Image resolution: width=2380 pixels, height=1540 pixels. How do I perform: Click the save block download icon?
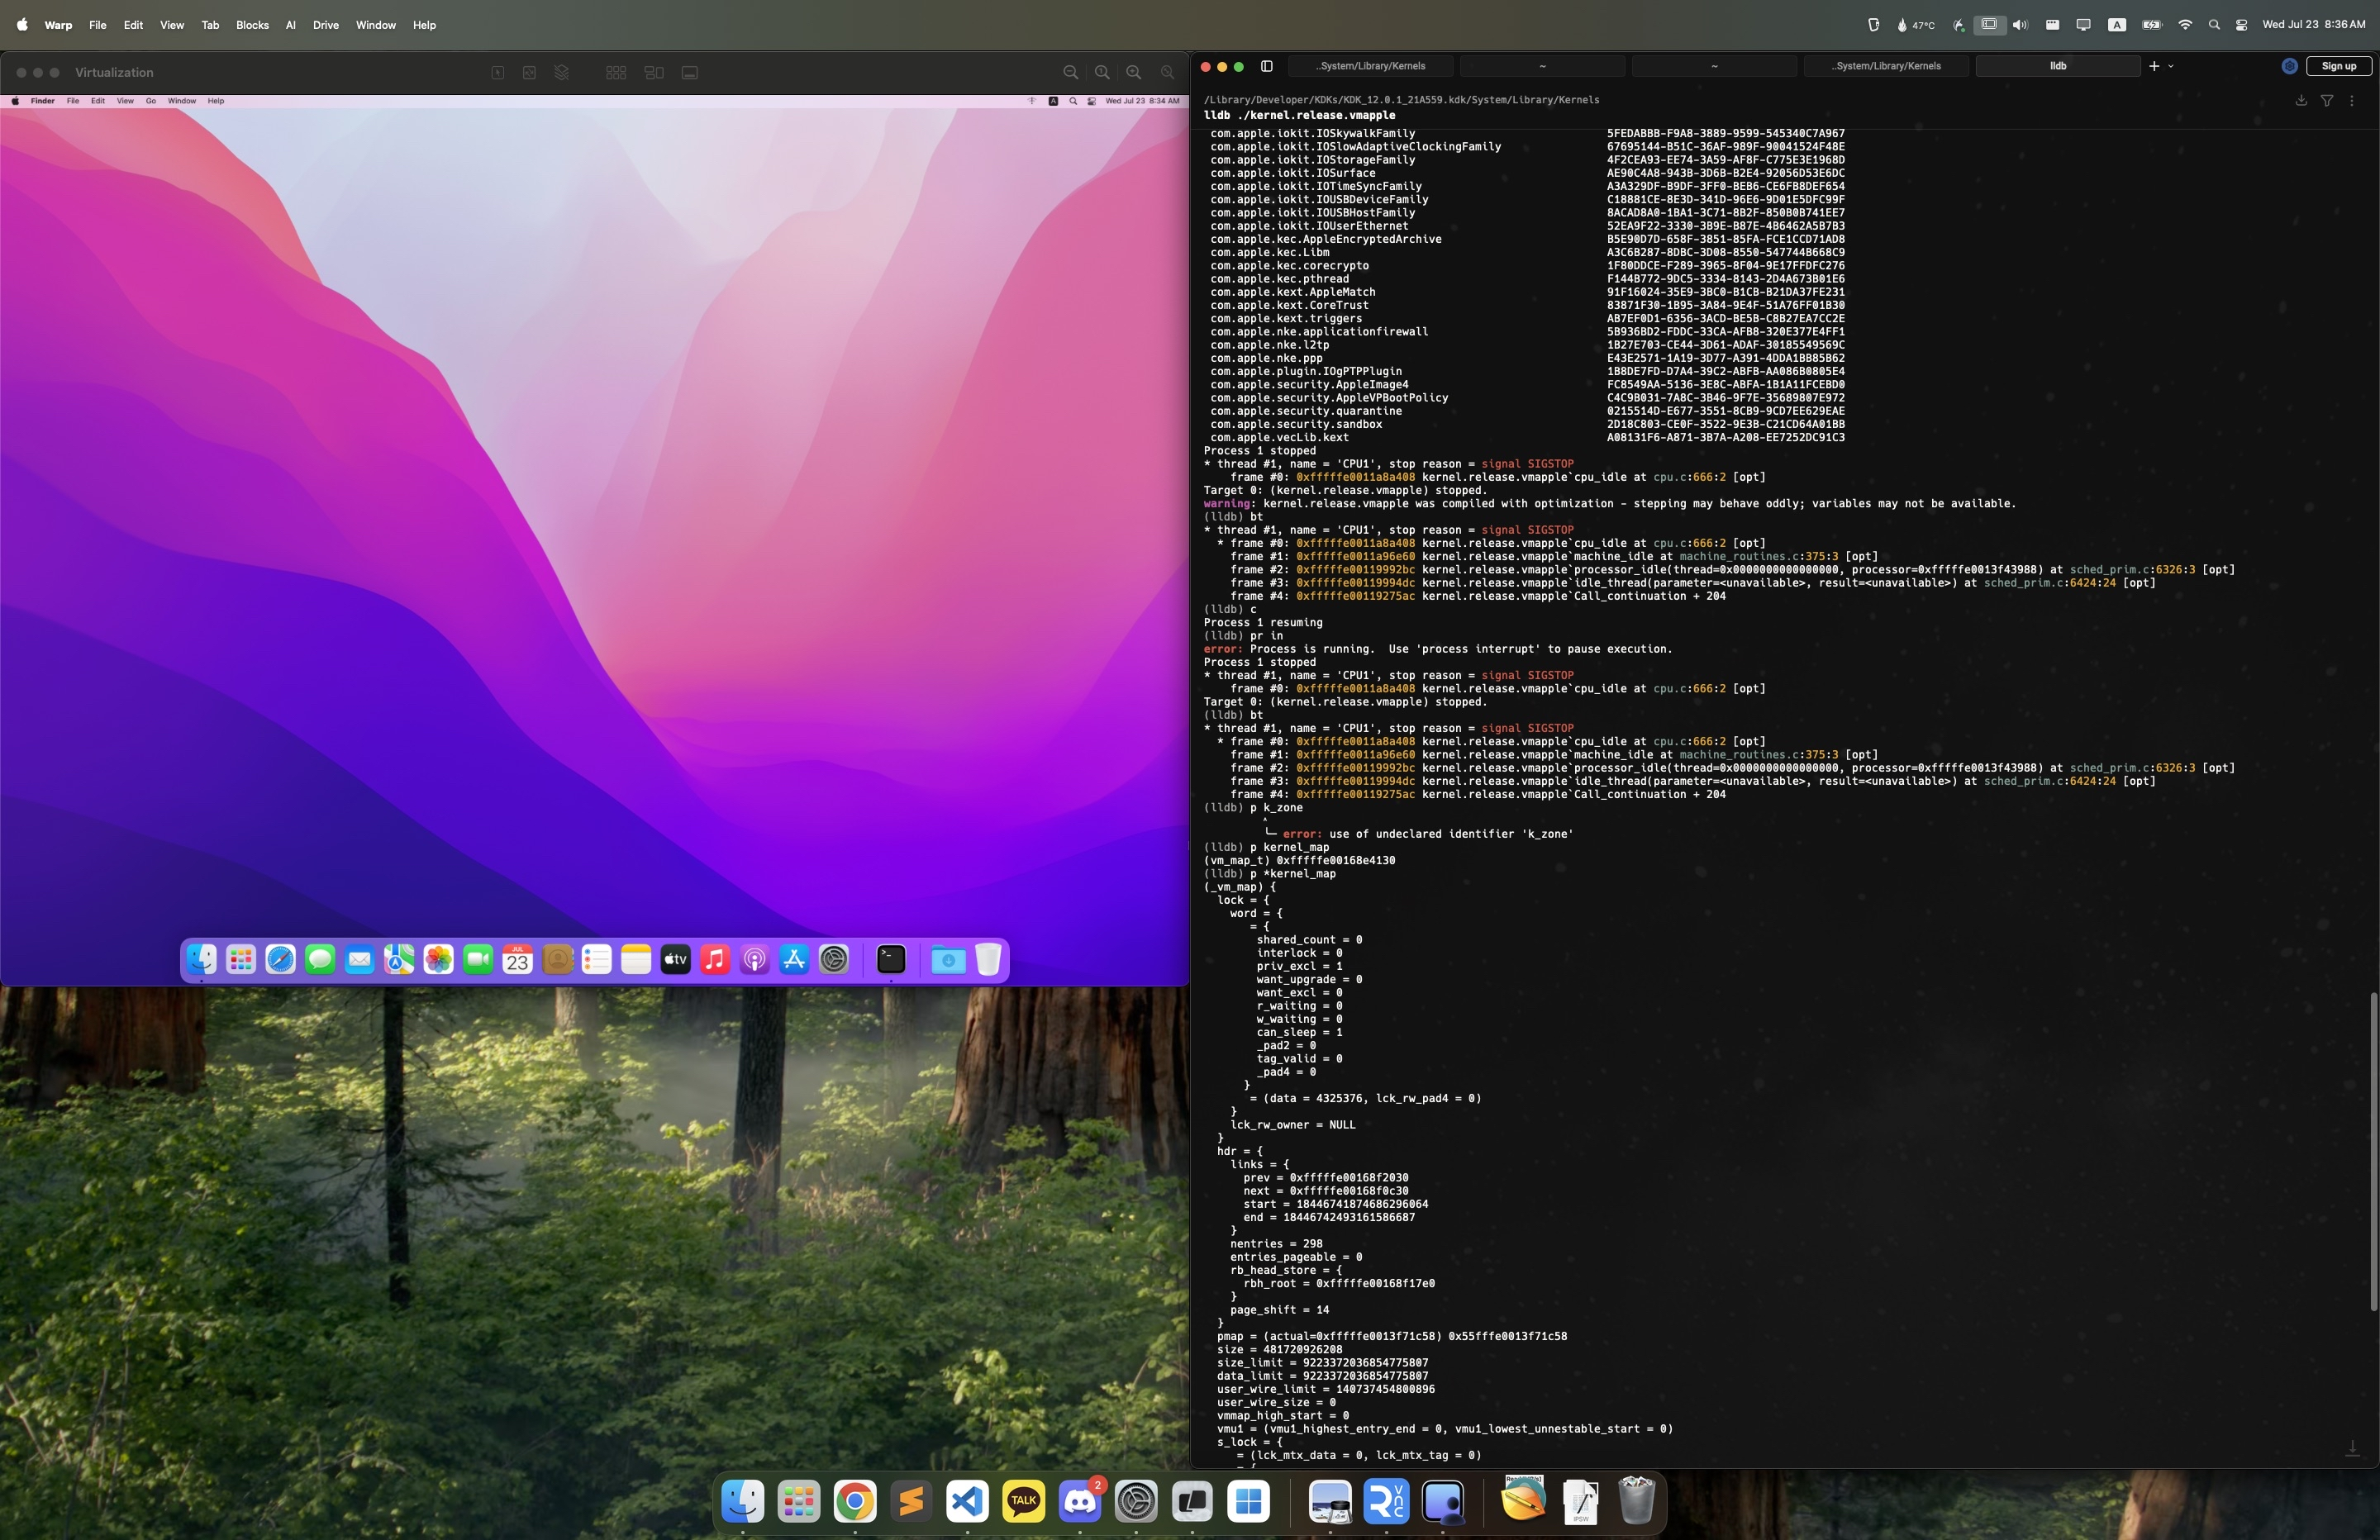coord(2301,101)
